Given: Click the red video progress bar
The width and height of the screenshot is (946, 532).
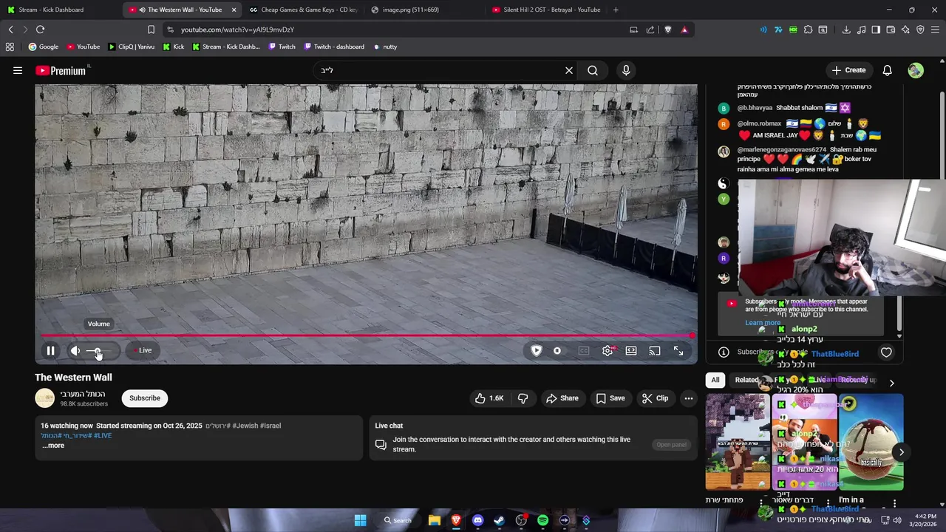Looking at the screenshot, I should tap(366, 335).
